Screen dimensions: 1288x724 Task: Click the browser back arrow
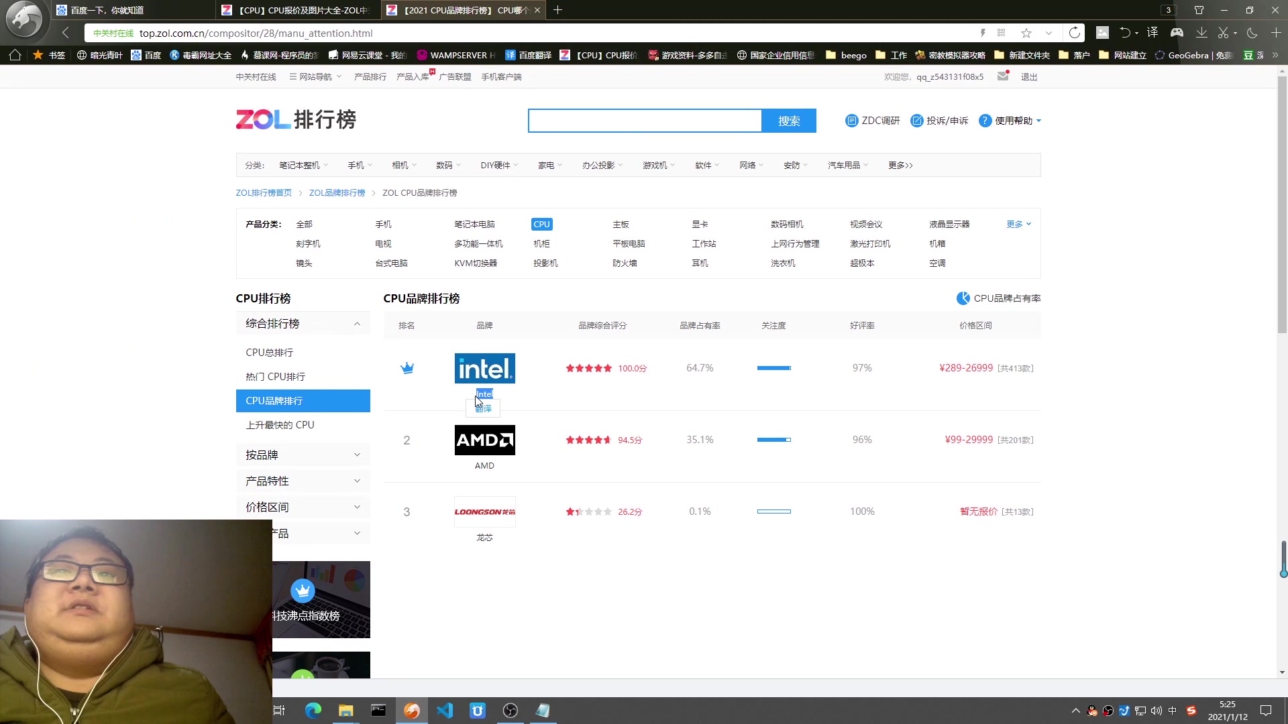[x=65, y=32]
